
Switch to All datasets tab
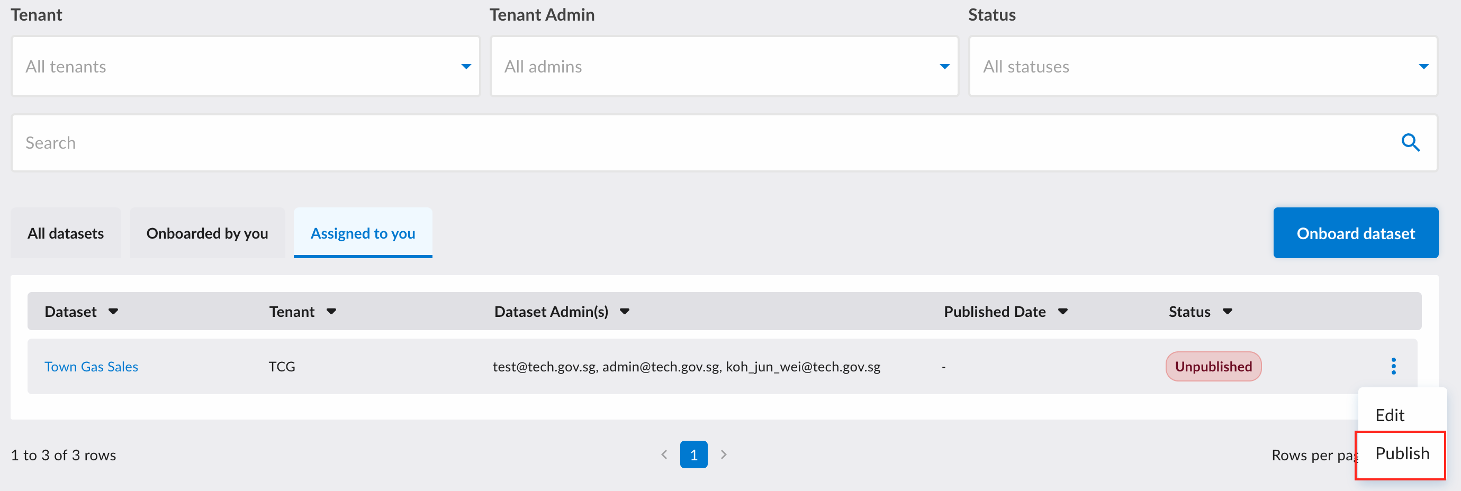point(66,233)
